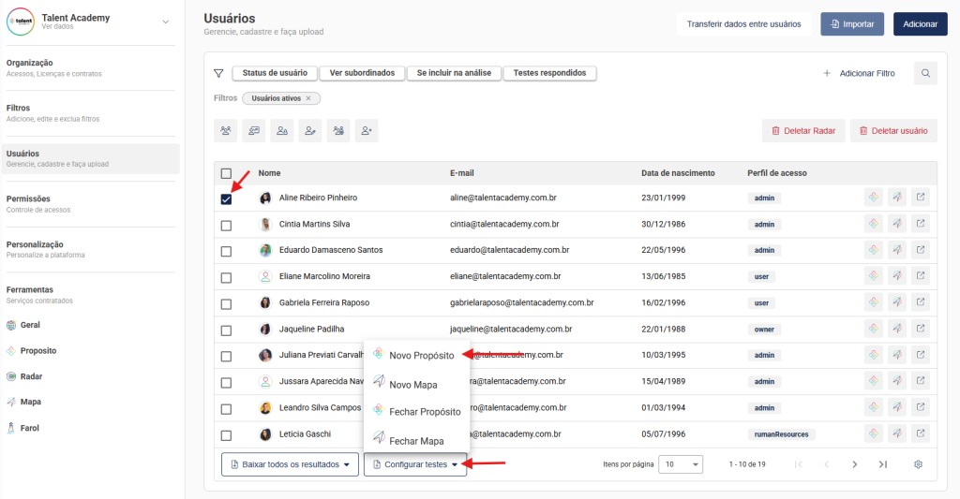Viewport: 960px width, 499px height.
Task: Uncheck Aline Ribeiro Pinheiro checkbox
Action: (x=226, y=198)
